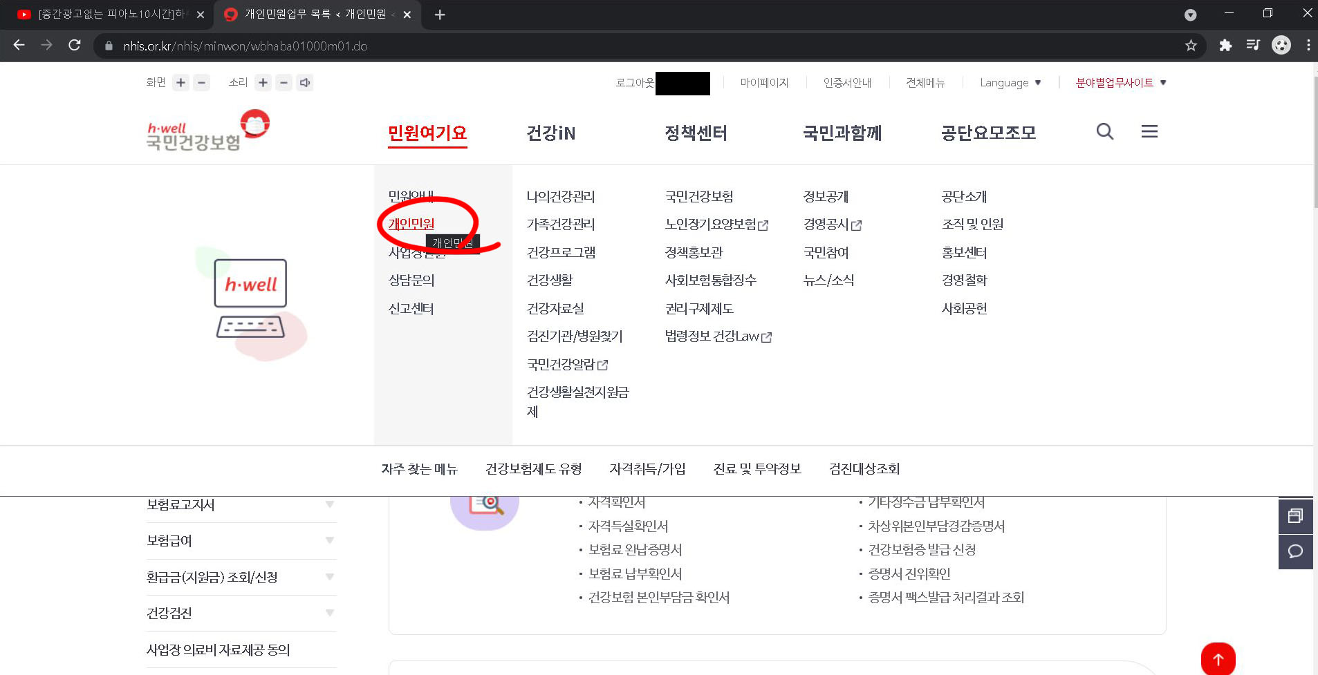Open the 분야별업무사이트 dropdown
This screenshot has width=1318, height=675.
coord(1121,83)
